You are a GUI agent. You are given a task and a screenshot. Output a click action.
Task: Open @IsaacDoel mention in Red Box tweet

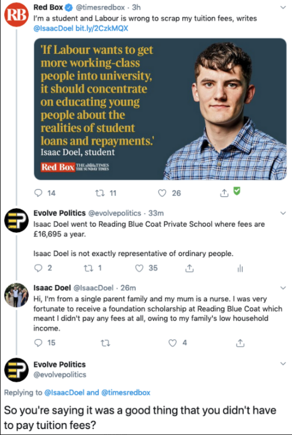tap(53, 28)
